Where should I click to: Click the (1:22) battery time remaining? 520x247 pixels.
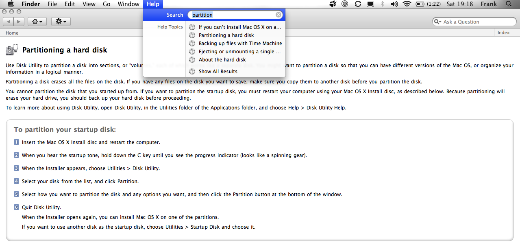coord(433,4)
